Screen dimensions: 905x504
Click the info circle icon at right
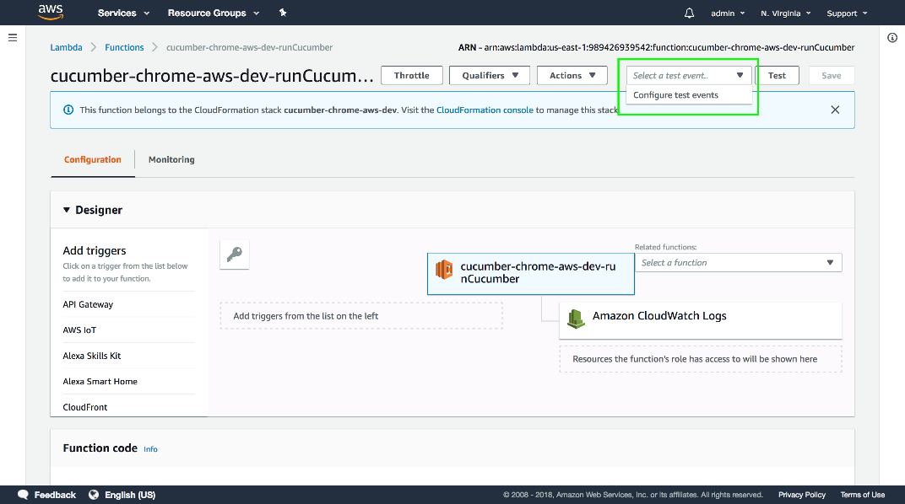[x=892, y=38]
